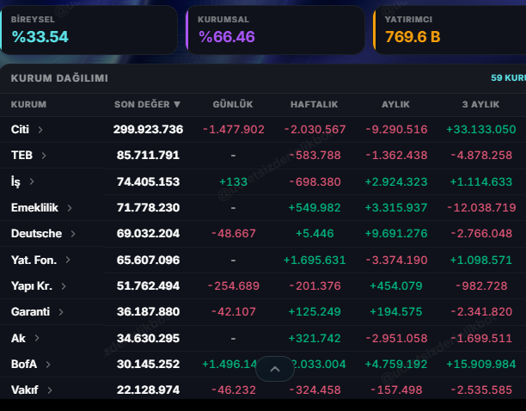Expand Vakıf row chevron
The width and height of the screenshot is (526, 411).
click(x=50, y=390)
